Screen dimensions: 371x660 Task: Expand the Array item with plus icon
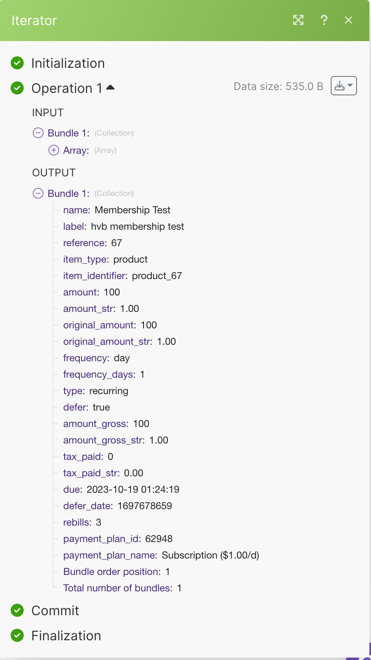point(53,150)
